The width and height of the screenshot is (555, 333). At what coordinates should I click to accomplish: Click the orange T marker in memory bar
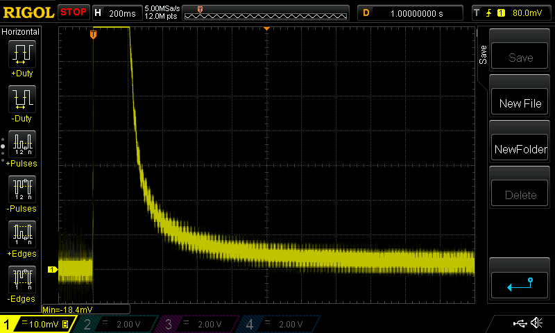(200, 10)
